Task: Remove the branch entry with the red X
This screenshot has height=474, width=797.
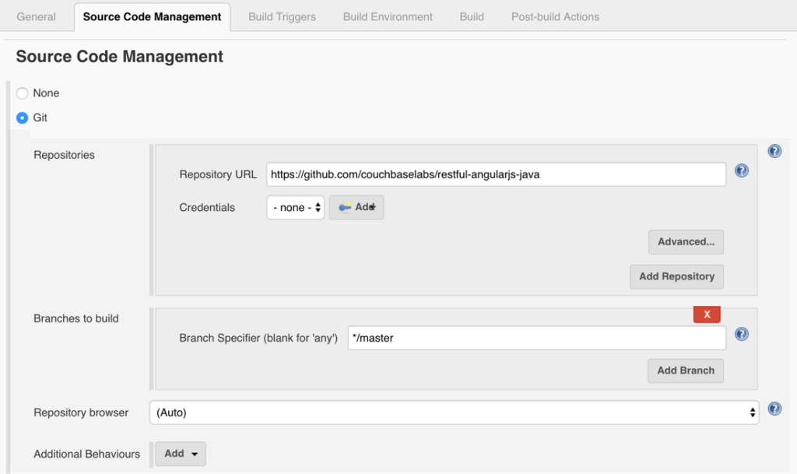Action: pyautogui.click(x=706, y=314)
